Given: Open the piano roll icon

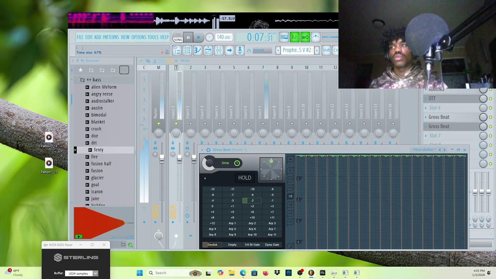Looking at the screenshot, I should (198, 50).
